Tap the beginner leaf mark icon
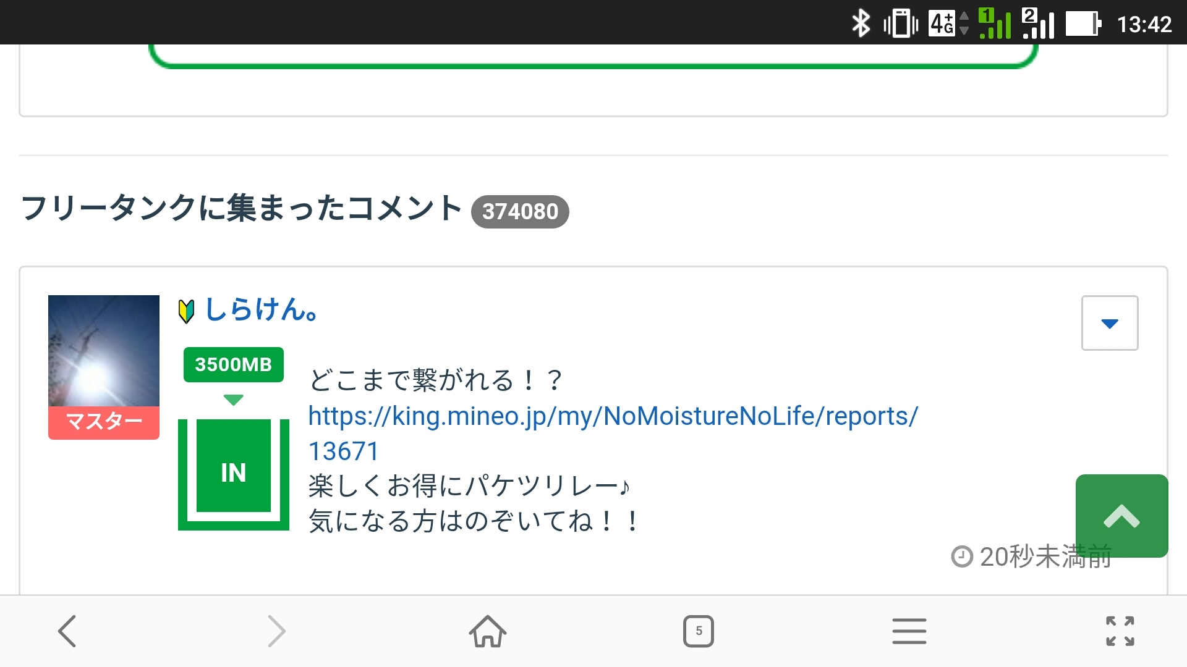This screenshot has height=667, width=1187. click(186, 311)
